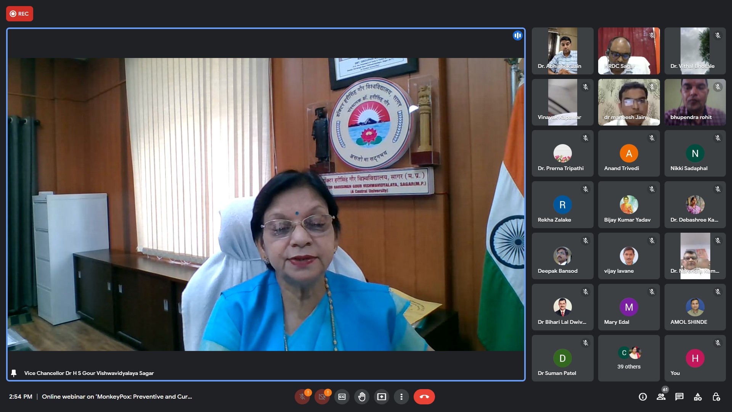The height and width of the screenshot is (412, 732).
Task: Click dr maneesh Jain's video tile
Action: click(x=629, y=102)
